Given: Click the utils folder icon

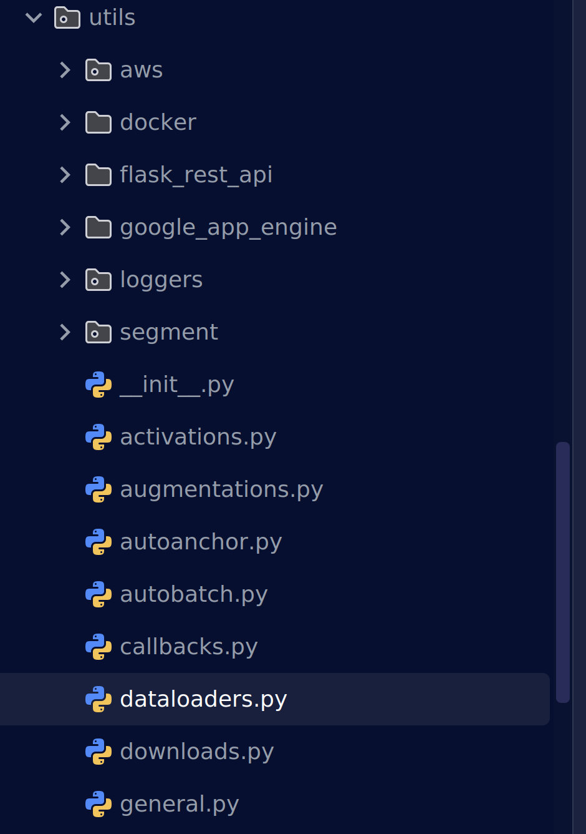Looking at the screenshot, I should click(67, 18).
